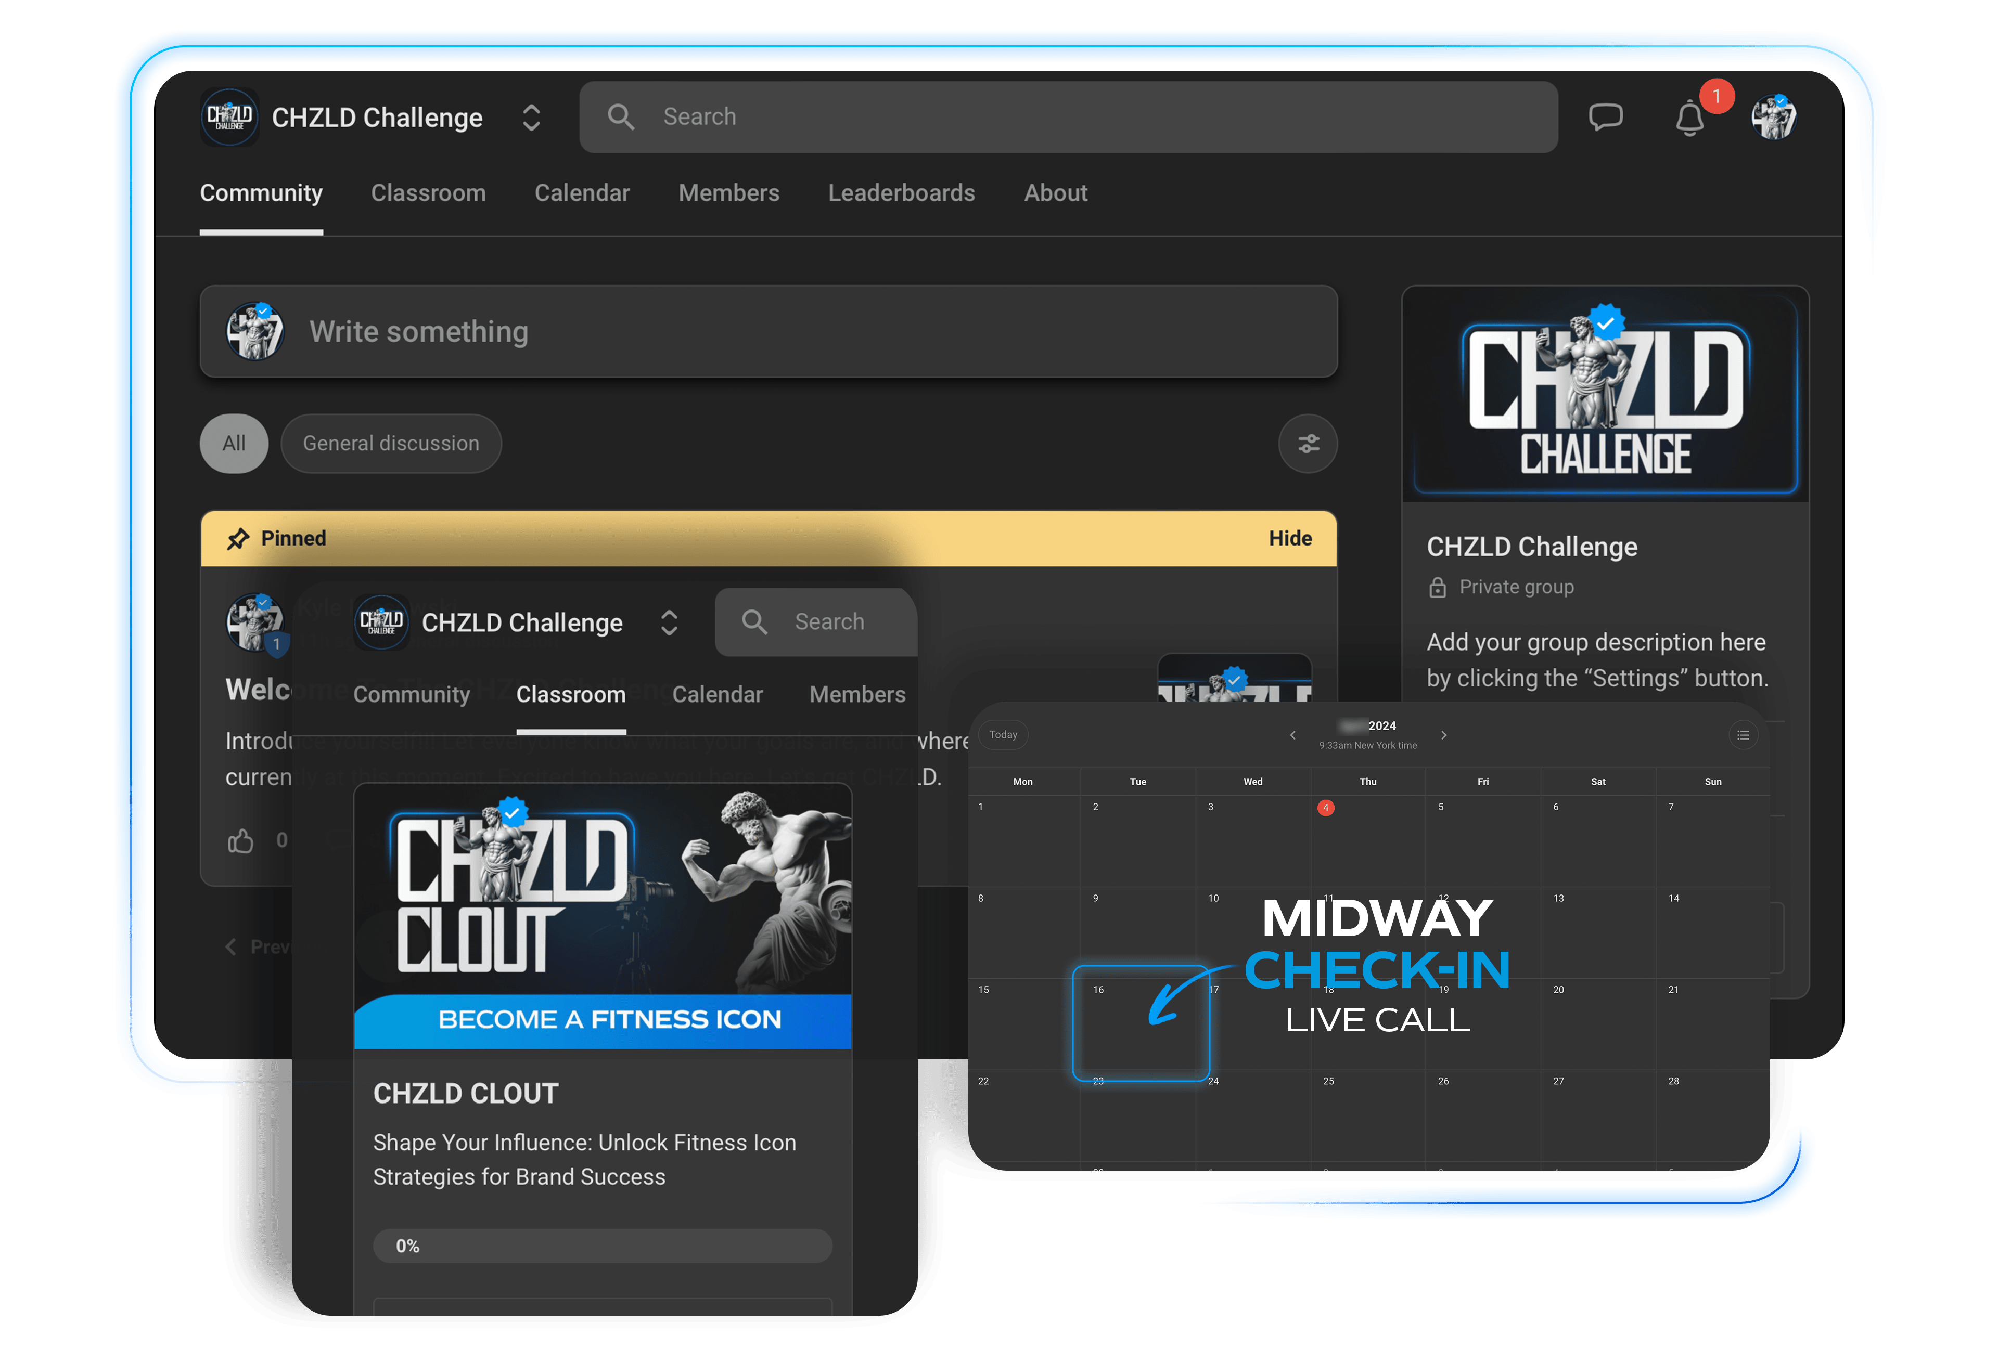Open the About tab
Viewport: 1998px width, 1362px height.
pos(1055,193)
